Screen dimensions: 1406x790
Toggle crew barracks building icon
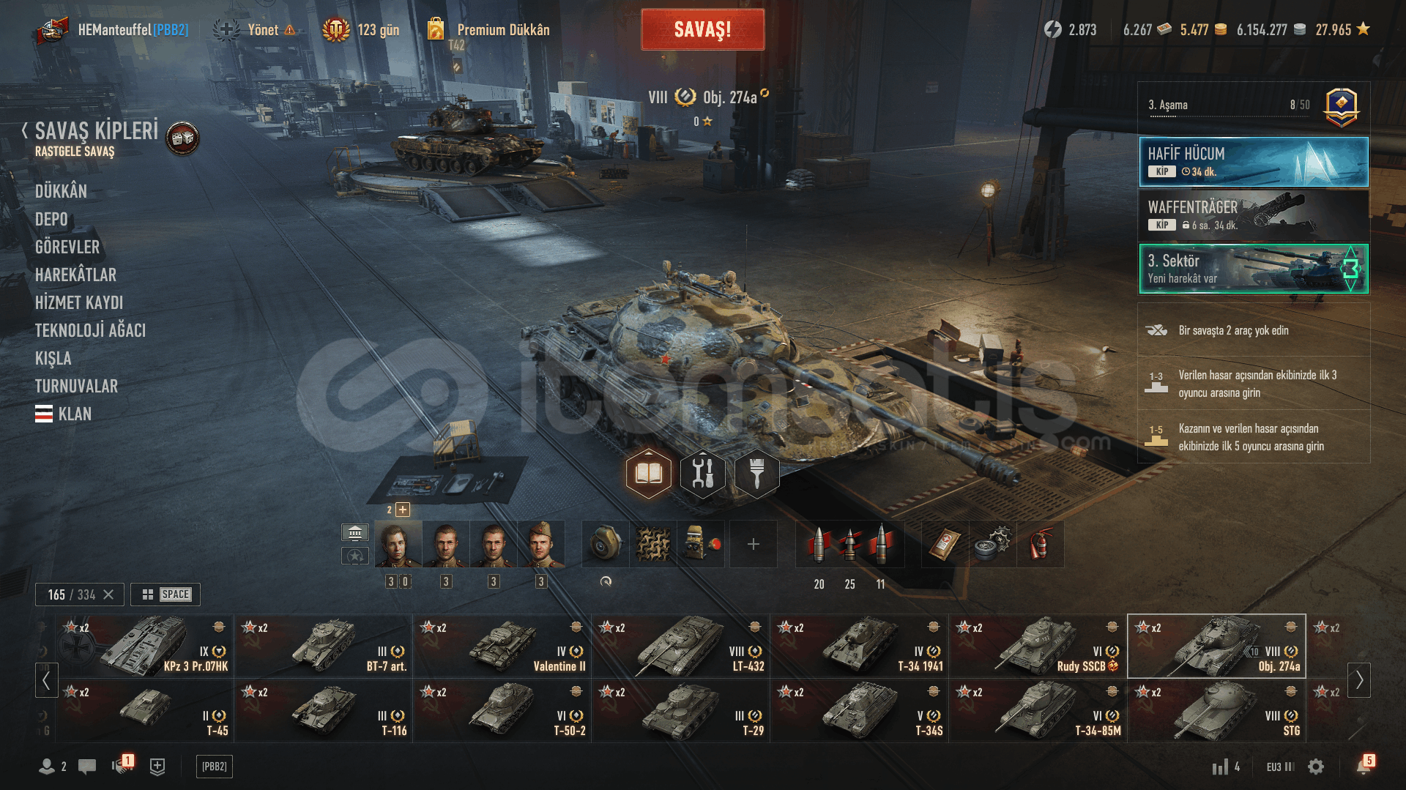click(355, 532)
